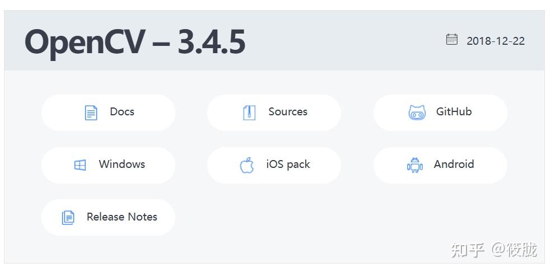
Task: Click the 2018-12-22 release date text
Action: coord(496,41)
